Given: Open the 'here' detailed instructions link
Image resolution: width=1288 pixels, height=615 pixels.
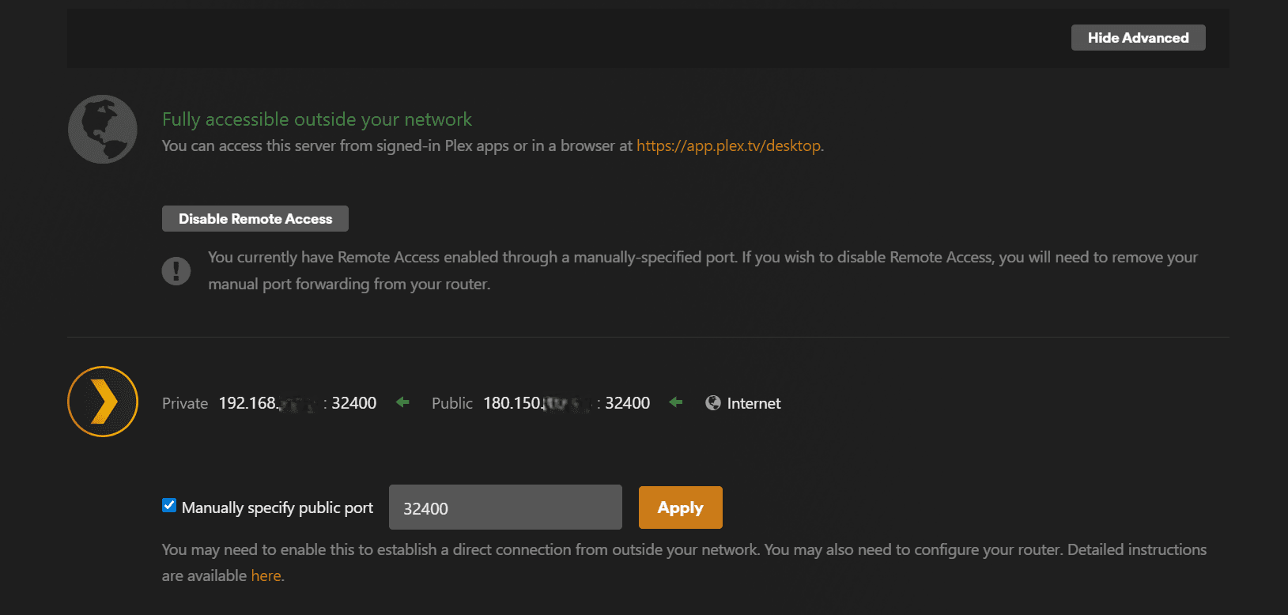Looking at the screenshot, I should [x=266, y=575].
